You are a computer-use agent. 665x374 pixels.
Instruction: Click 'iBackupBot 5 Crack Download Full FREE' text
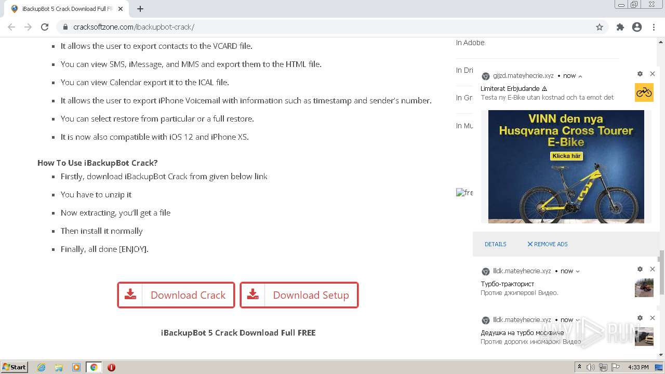click(238, 332)
